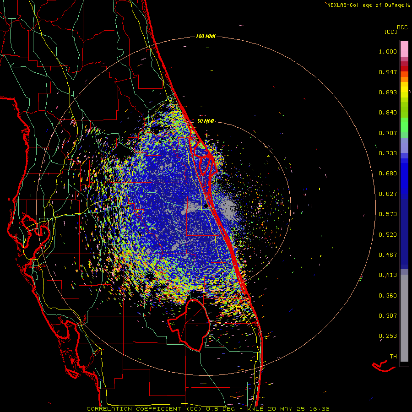This screenshot has width=412, height=412.
Task: Pick the red swatch near 0.947
Action: [x=404, y=69]
